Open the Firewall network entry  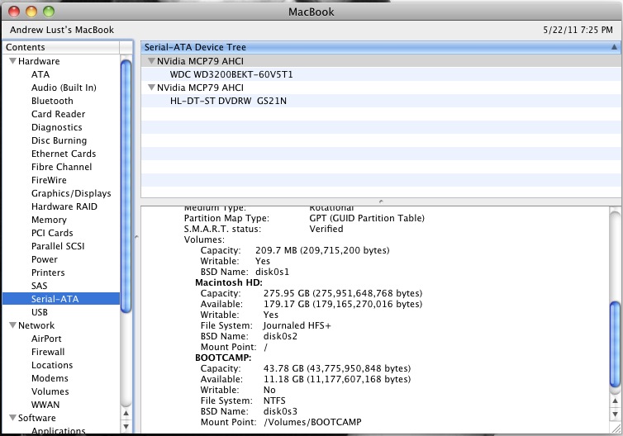point(48,352)
